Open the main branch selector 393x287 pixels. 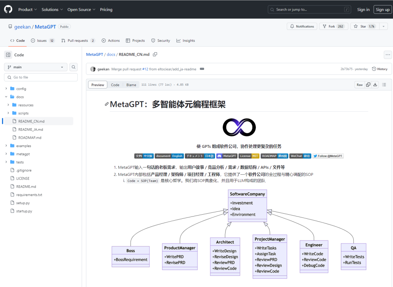tap(36, 67)
